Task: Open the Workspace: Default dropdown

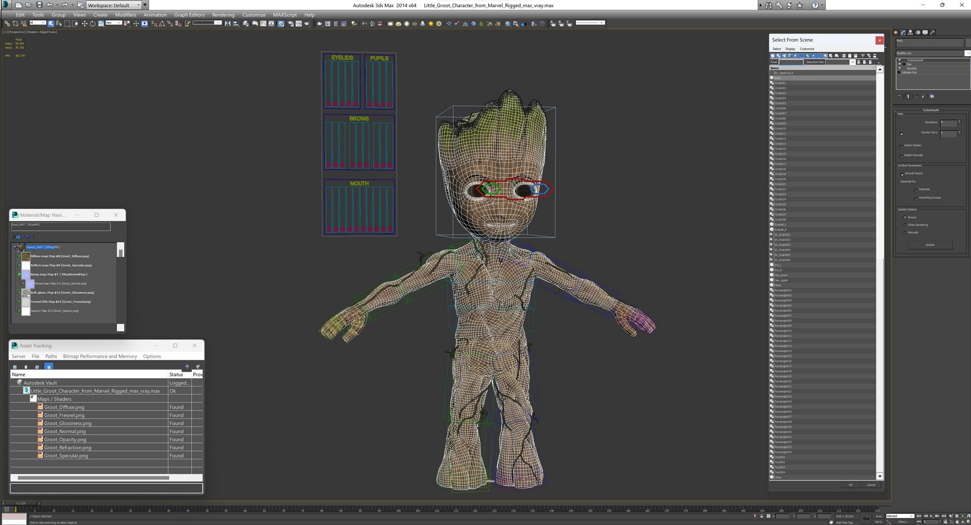Action: [114, 5]
